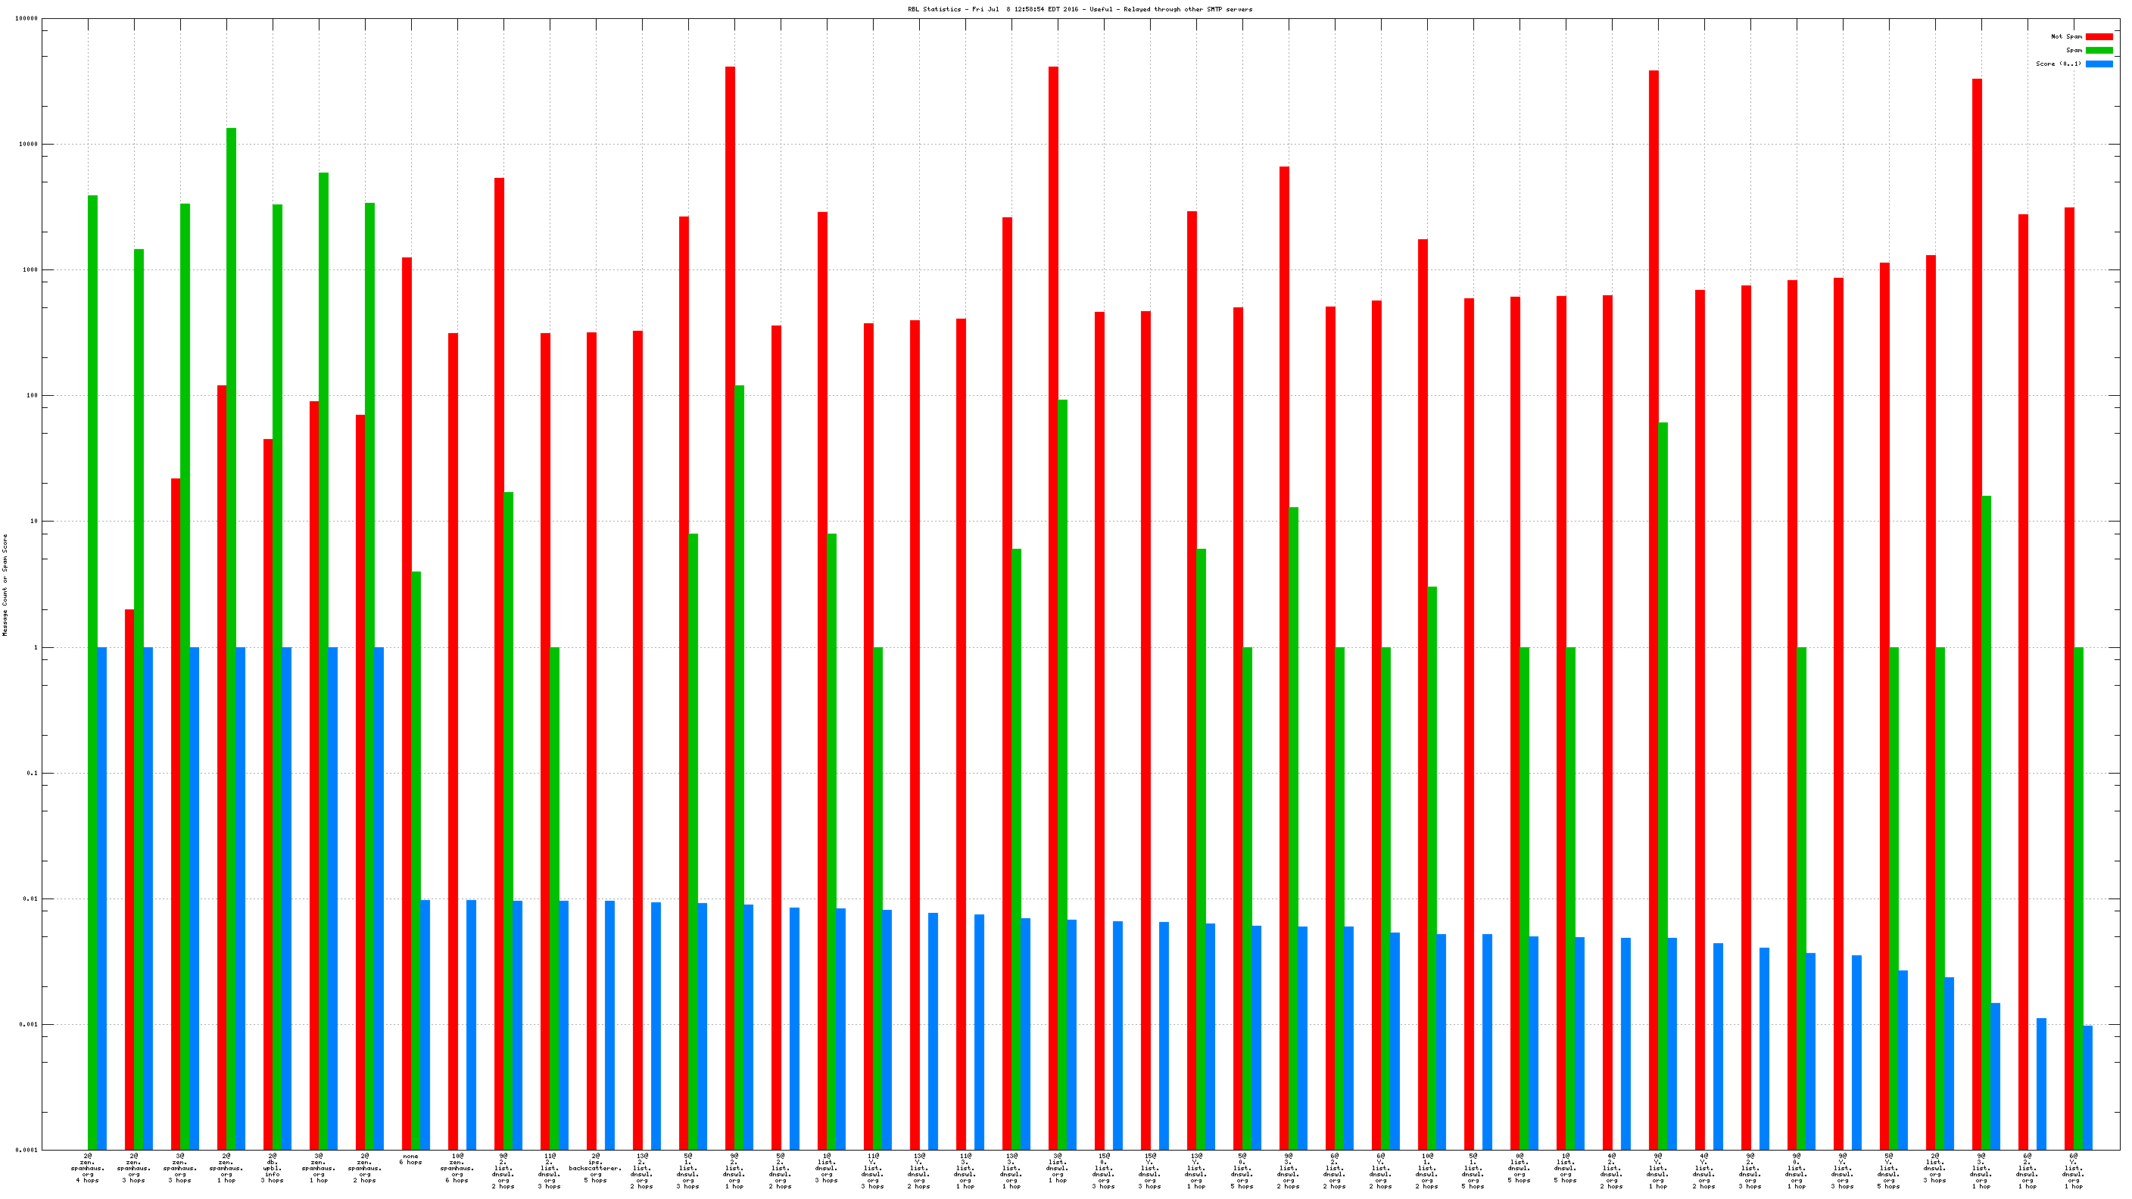The image size is (2132, 1199).
Task: Click the red Not Spam legend swatch
Action: pos(2098,36)
